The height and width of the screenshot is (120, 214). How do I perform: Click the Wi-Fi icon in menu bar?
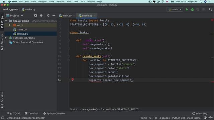163,2
